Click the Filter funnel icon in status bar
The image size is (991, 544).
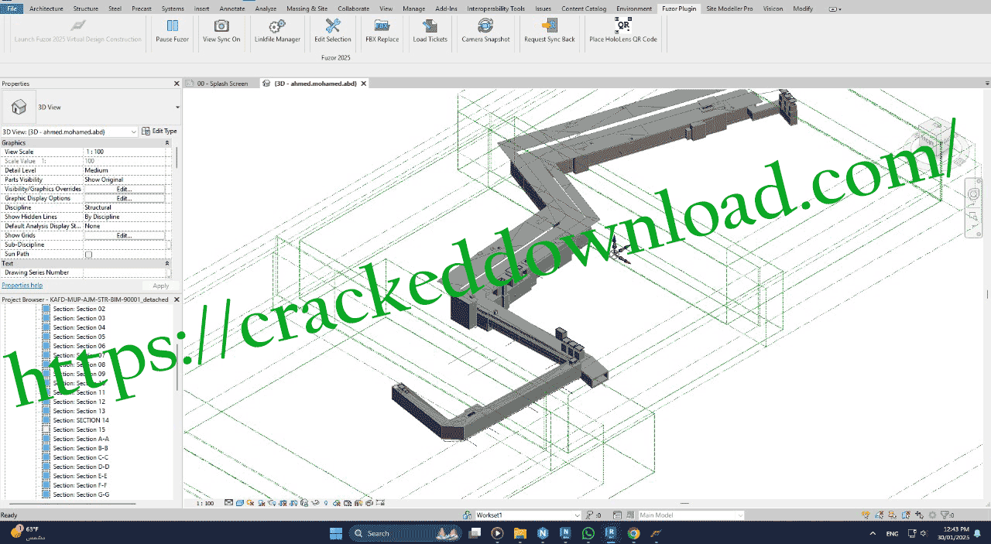pos(945,515)
